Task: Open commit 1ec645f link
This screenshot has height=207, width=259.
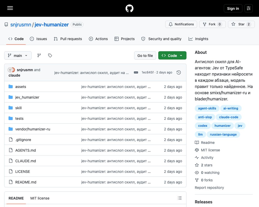Action: tap(148, 72)
